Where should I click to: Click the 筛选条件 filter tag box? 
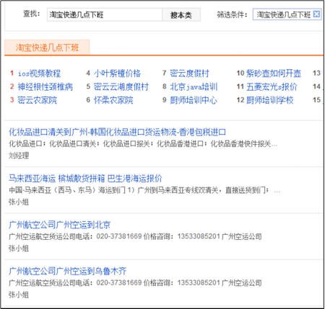pos(287,14)
